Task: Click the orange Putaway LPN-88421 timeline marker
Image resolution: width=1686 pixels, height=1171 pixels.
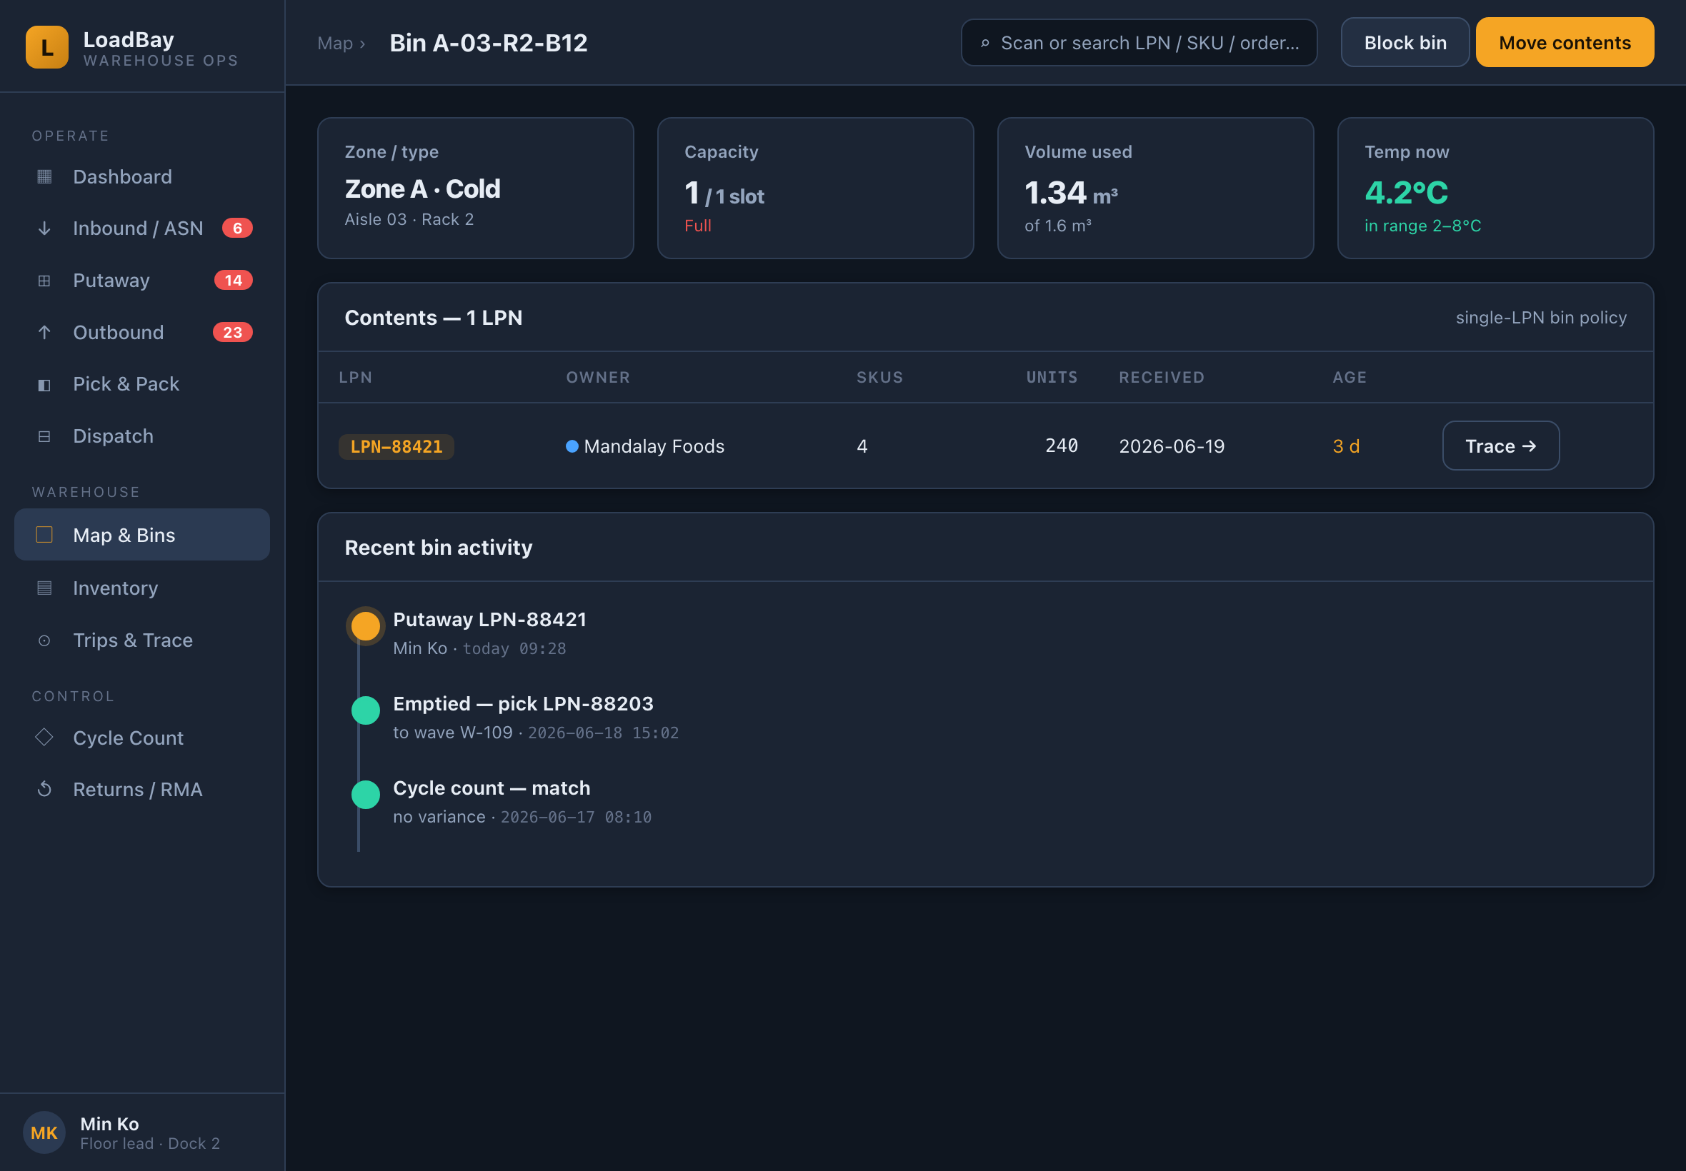Action: pos(366,626)
